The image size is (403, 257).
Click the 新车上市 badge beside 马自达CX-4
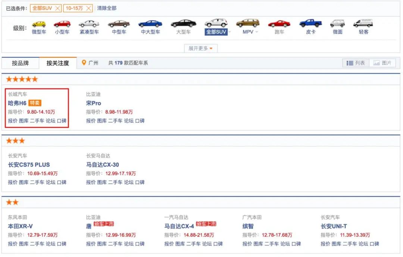point(206,224)
